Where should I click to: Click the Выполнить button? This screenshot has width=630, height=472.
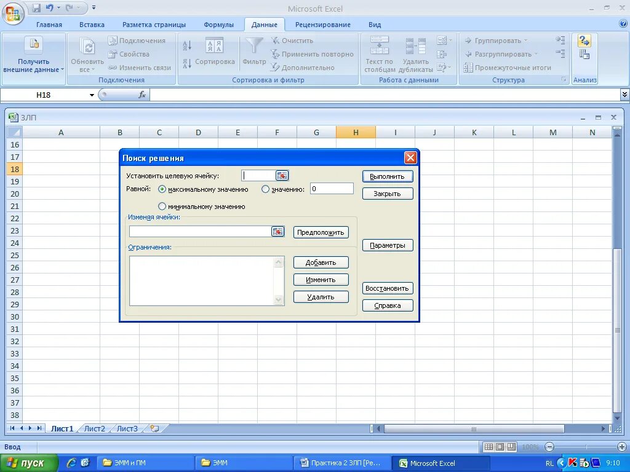388,176
